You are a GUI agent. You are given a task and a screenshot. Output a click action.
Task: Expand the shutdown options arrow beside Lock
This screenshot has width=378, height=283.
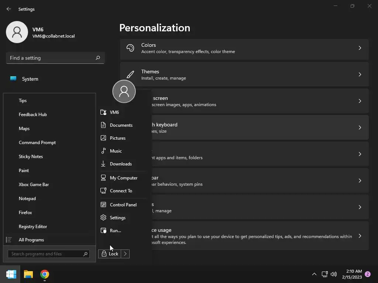tap(126, 254)
